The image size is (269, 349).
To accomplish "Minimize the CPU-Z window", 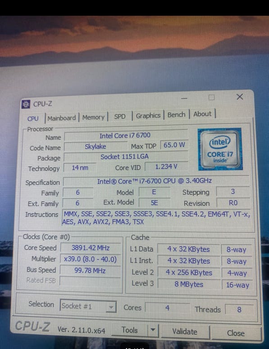I will coord(184,98).
